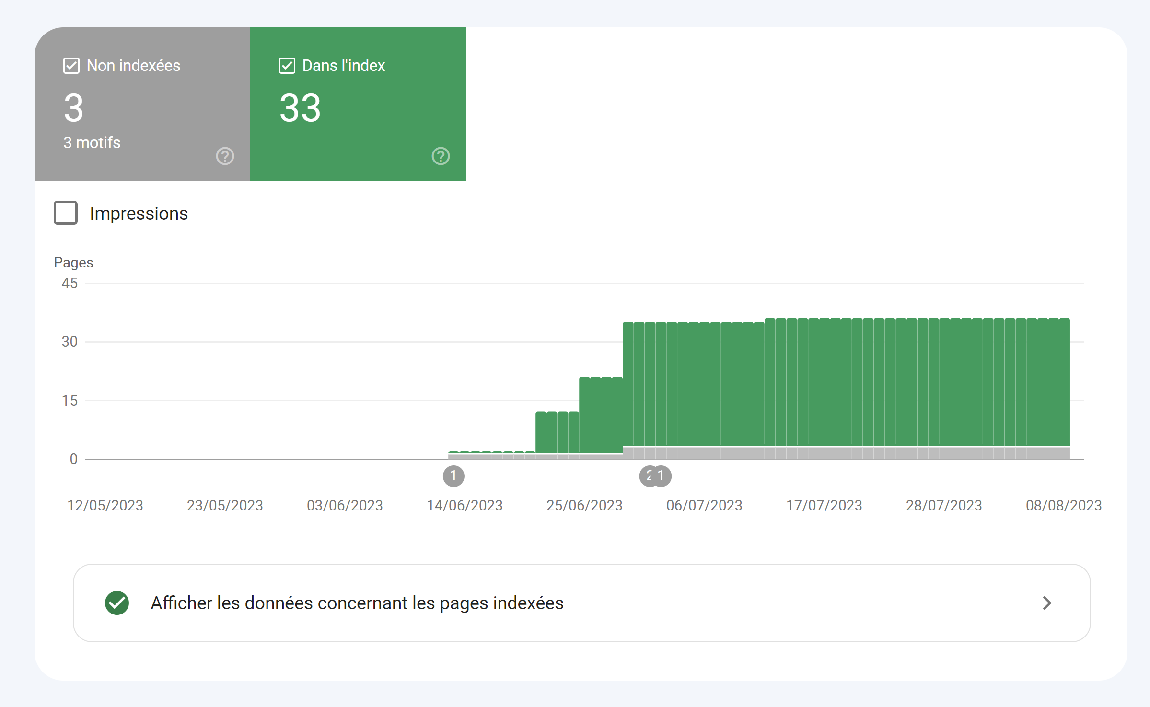Open Afficher les données concernant les pages indexées

(357, 603)
